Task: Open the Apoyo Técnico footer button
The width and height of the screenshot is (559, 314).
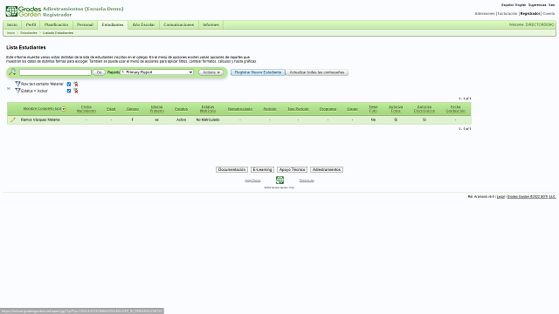Action: (292, 169)
